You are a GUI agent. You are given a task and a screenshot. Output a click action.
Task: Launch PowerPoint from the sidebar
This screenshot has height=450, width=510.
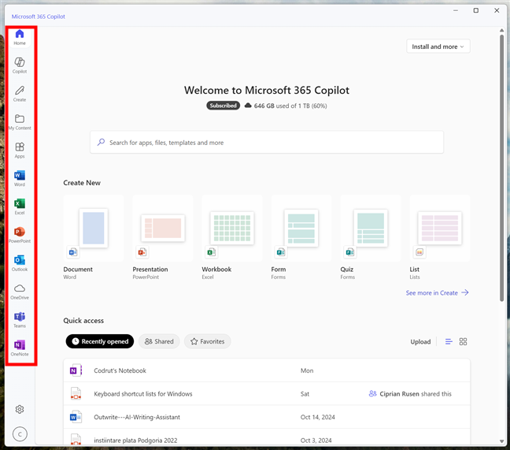pyautogui.click(x=20, y=235)
